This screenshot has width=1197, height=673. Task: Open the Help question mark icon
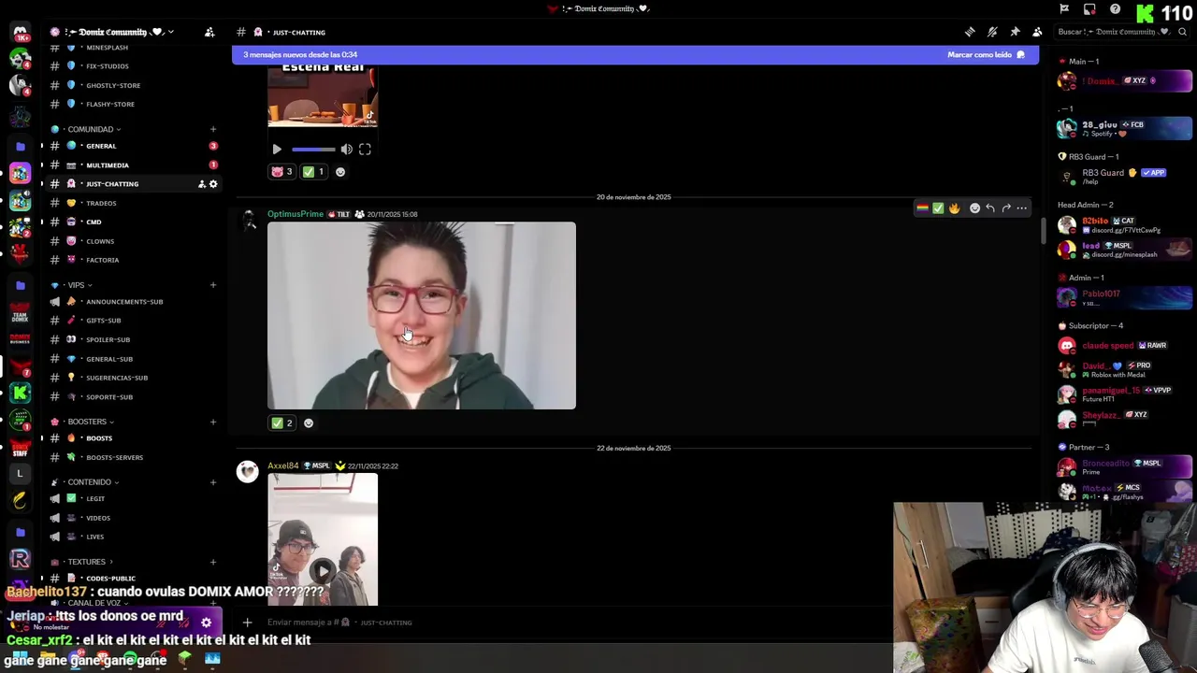1115,9
